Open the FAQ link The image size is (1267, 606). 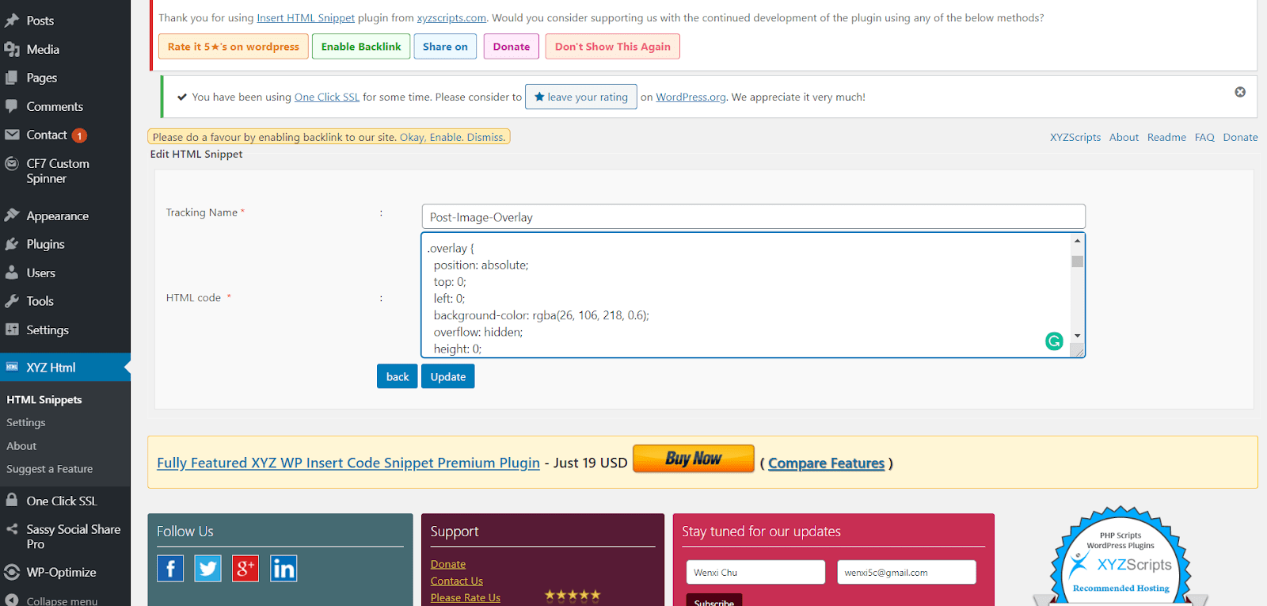point(1204,137)
